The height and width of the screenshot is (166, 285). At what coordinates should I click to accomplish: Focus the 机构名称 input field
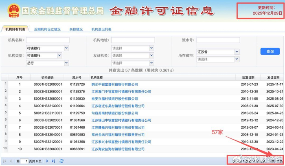click(x=48, y=40)
